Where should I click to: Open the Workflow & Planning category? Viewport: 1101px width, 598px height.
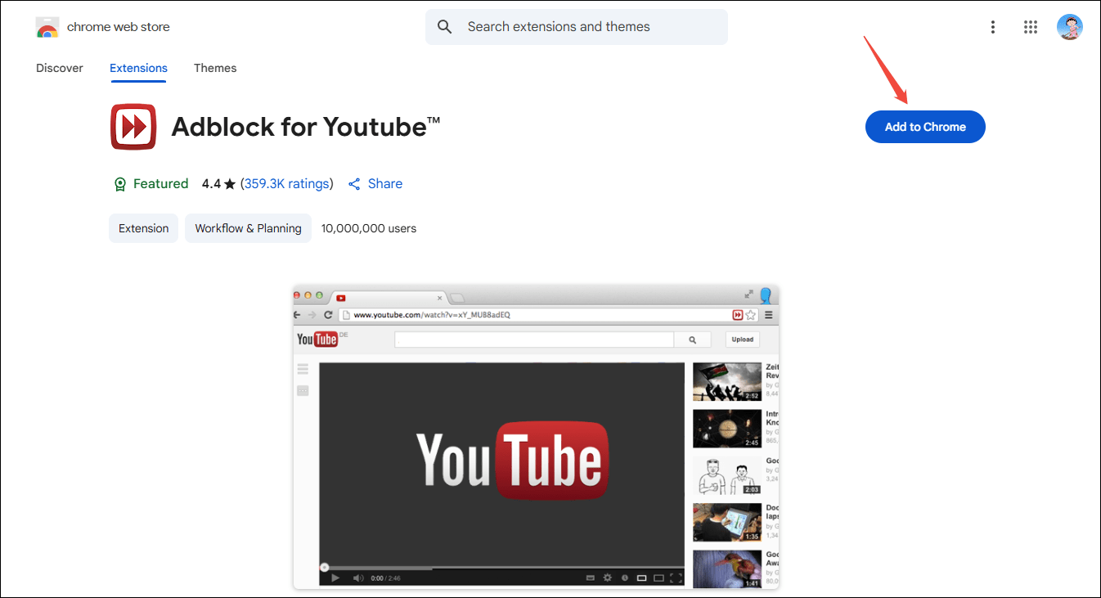pyautogui.click(x=249, y=228)
